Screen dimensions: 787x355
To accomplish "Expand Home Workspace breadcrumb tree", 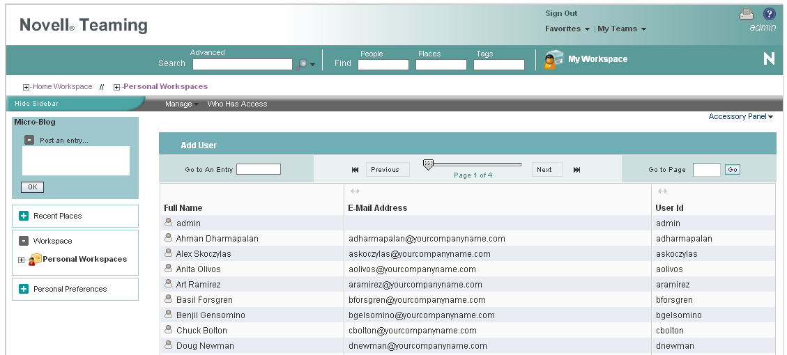I will pos(26,87).
